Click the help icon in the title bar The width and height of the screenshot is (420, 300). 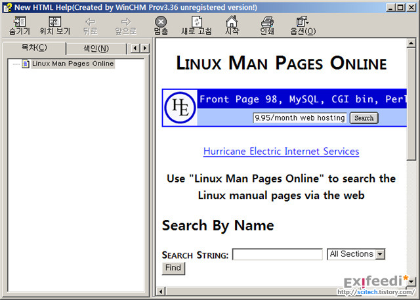[7, 7]
